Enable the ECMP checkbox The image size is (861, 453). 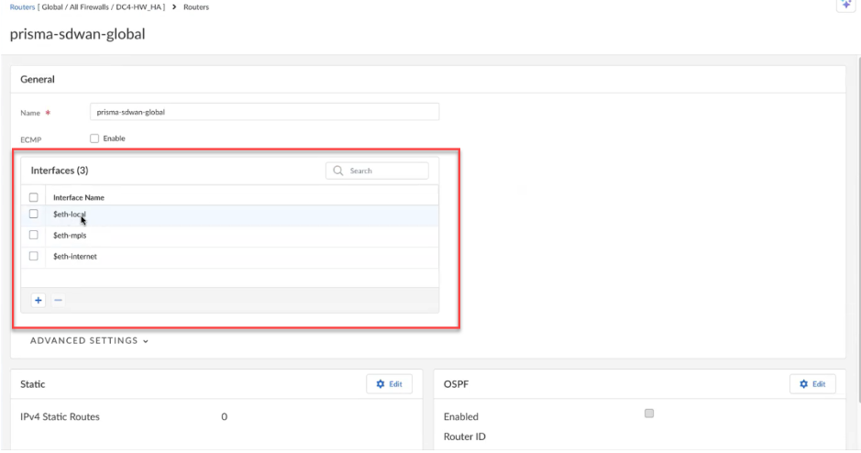[x=94, y=138]
